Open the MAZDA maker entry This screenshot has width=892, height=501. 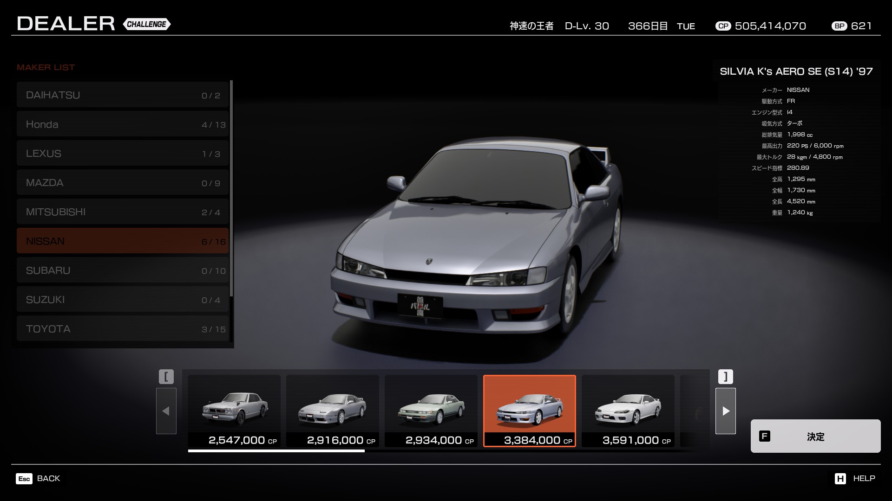123,183
